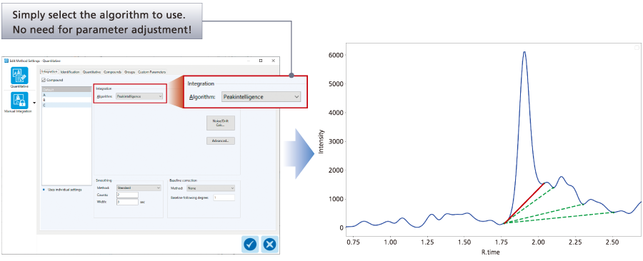
Task: Click the Advanced button
Action: (221, 140)
